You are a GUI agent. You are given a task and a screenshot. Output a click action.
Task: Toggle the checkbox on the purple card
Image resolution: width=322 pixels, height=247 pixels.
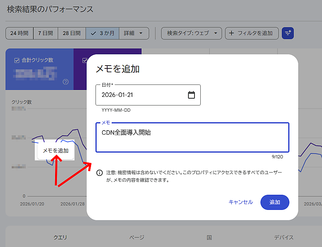pos(84,60)
